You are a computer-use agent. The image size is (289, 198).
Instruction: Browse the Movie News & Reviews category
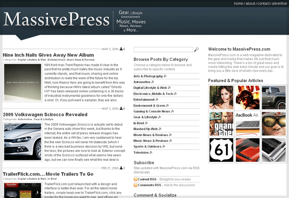click(x=151, y=135)
